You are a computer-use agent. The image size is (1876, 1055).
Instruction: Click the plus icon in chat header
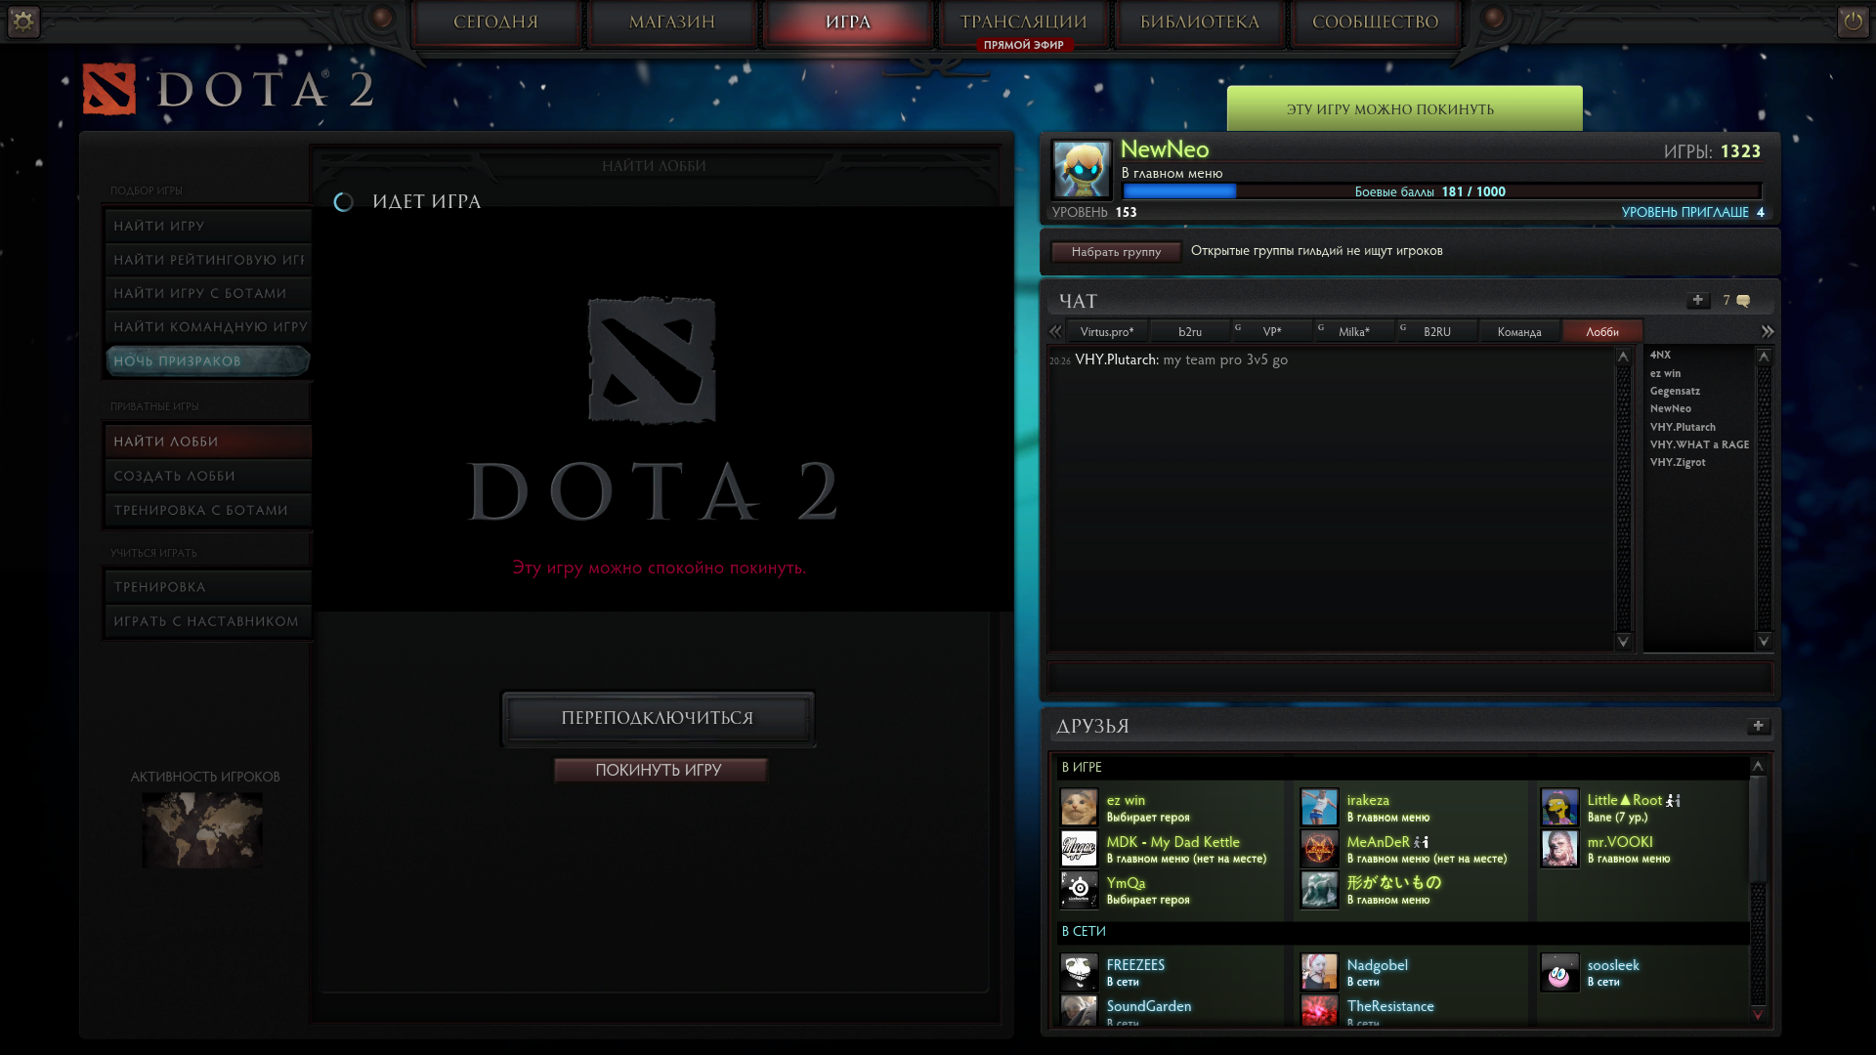pos(1697,301)
